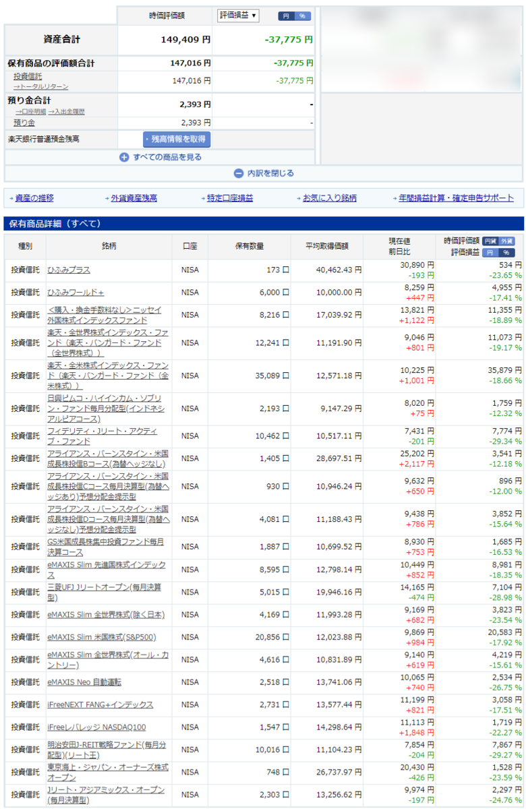Open Jリート・アジアミックス・オープン(毎月決算型)
The width and height of the screenshot is (526, 809).
[x=106, y=795]
